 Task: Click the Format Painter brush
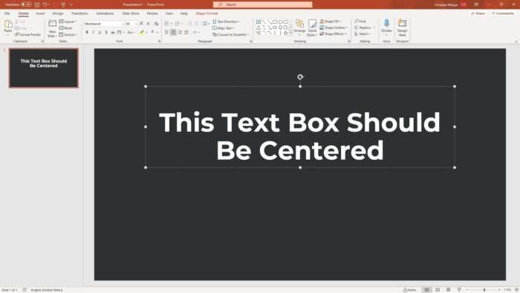tap(28, 34)
